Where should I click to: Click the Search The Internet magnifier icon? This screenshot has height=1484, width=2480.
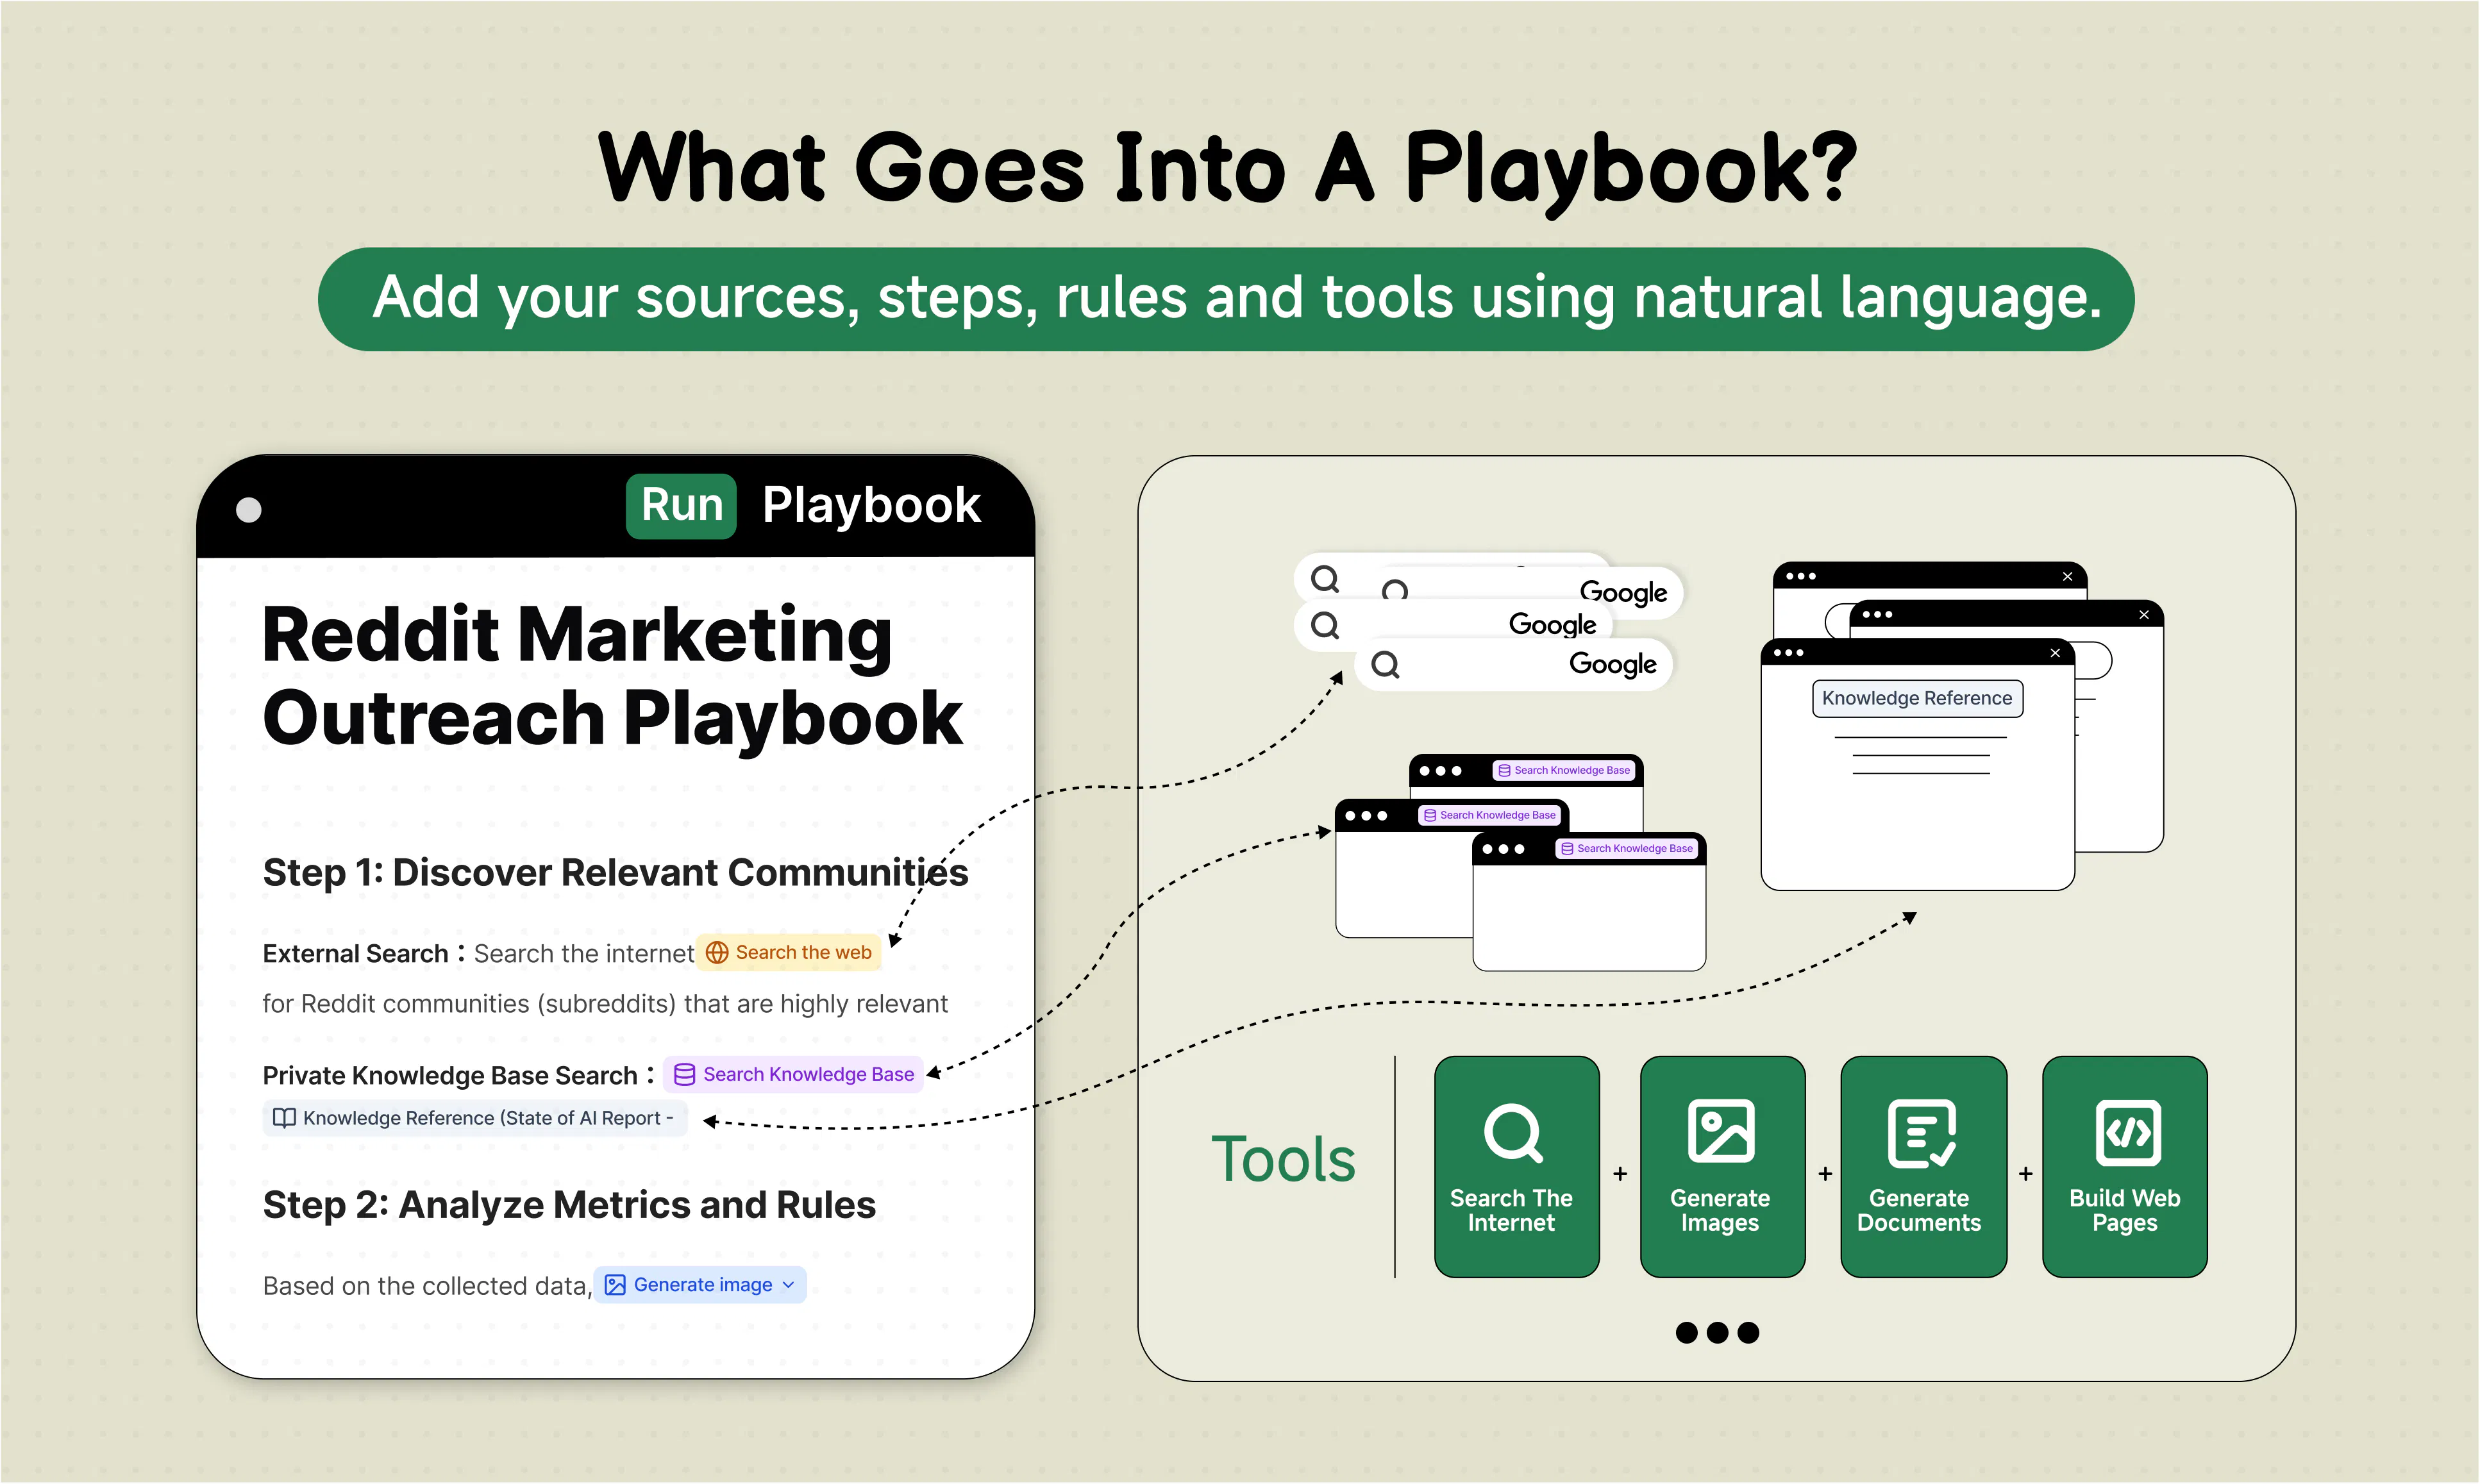(x=1513, y=1133)
